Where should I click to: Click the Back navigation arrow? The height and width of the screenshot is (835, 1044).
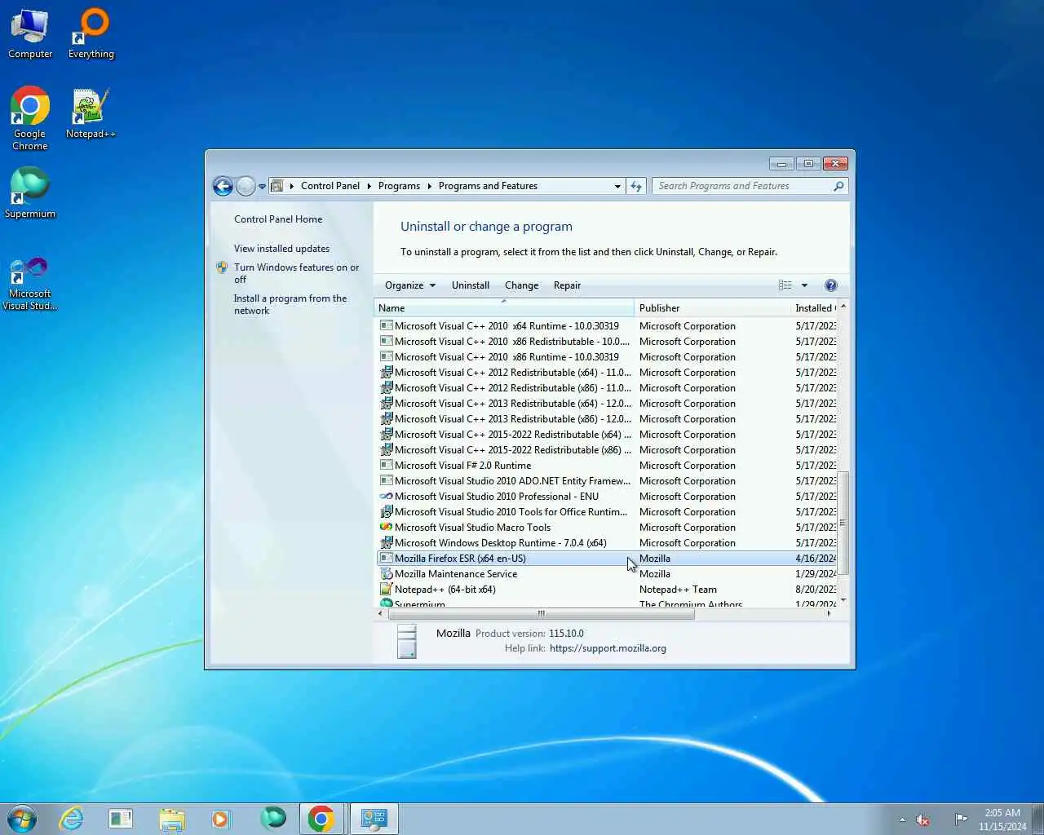[223, 186]
